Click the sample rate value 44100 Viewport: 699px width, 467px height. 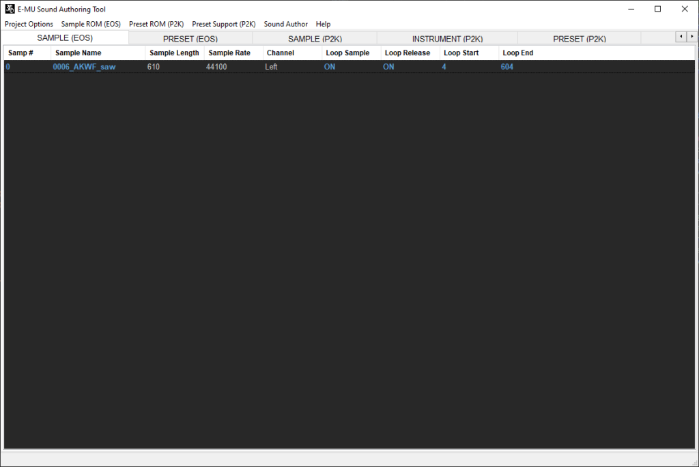tap(216, 67)
